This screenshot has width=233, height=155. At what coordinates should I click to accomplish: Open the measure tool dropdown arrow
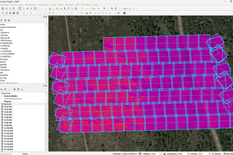coord(127,9)
